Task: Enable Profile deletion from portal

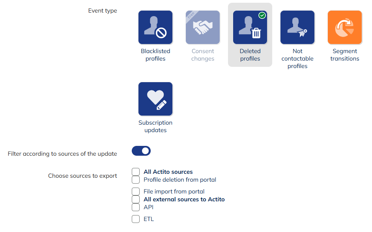Action: [136, 180]
